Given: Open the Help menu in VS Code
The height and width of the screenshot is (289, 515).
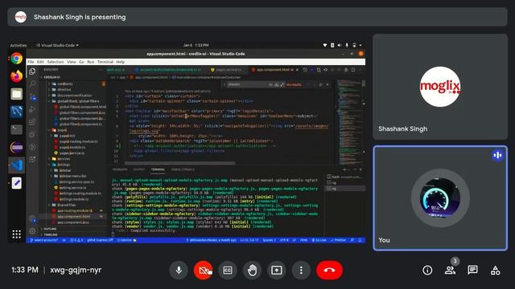Looking at the screenshot, I should 120,62.
